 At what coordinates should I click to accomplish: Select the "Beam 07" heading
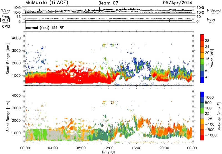pyautogui.click(x=108, y=3)
